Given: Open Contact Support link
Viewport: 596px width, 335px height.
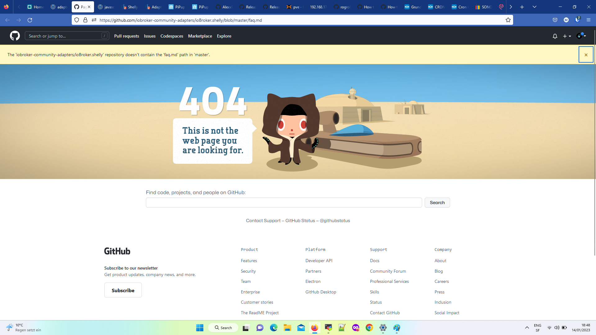Looking at the screenshot, I should point(263,221).
